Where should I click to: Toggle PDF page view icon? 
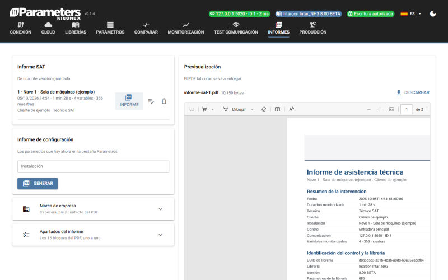[277, 109]
